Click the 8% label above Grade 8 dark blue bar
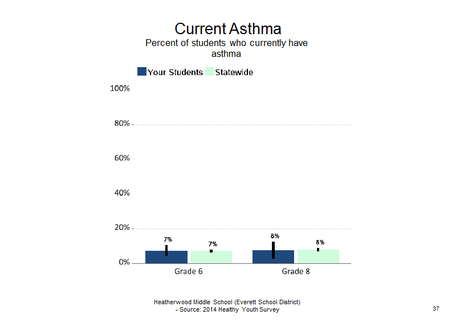Image resolution: width=456 pixels, height=323 pixels. click(x=275, y=236)
